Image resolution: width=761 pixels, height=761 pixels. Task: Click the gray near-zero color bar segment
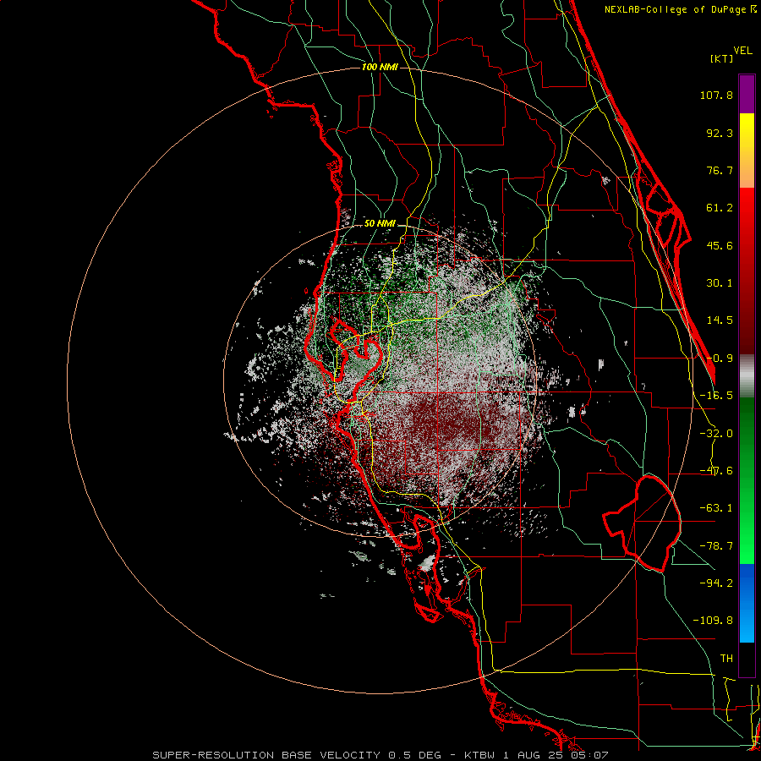(x=747, y=375)
